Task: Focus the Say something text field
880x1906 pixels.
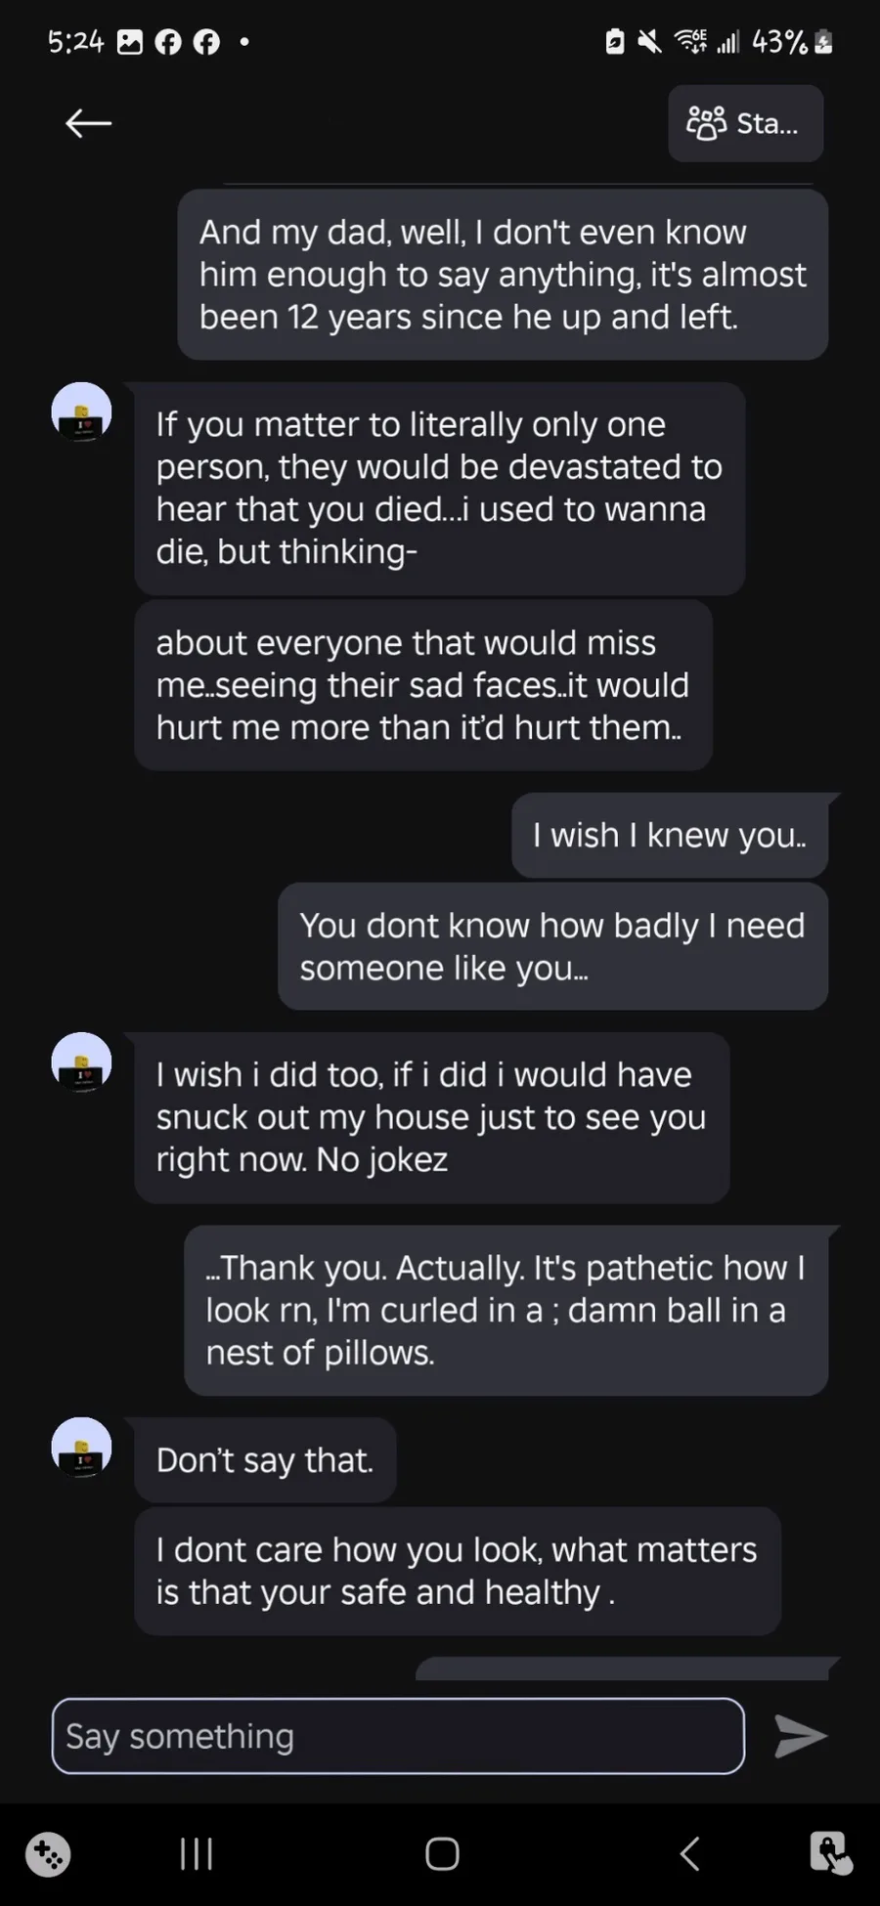Action: tap(397, 1736)
